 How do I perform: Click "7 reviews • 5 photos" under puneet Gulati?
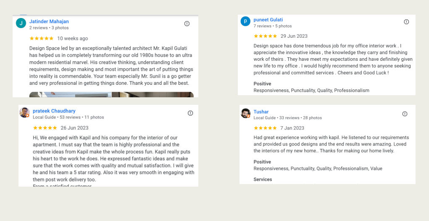(272, 26)
